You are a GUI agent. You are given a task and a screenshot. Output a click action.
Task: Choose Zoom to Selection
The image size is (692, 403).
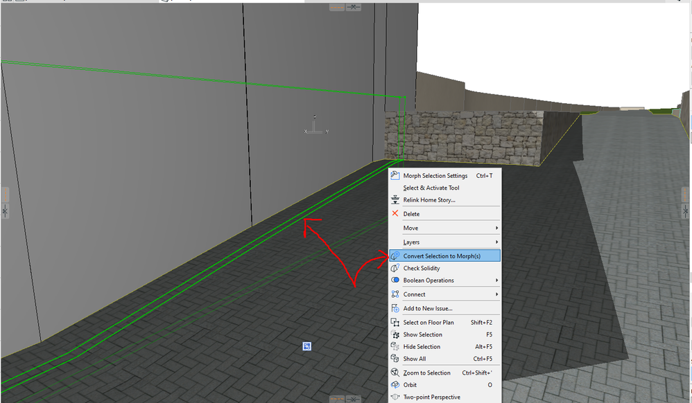(x=445, y=373)
